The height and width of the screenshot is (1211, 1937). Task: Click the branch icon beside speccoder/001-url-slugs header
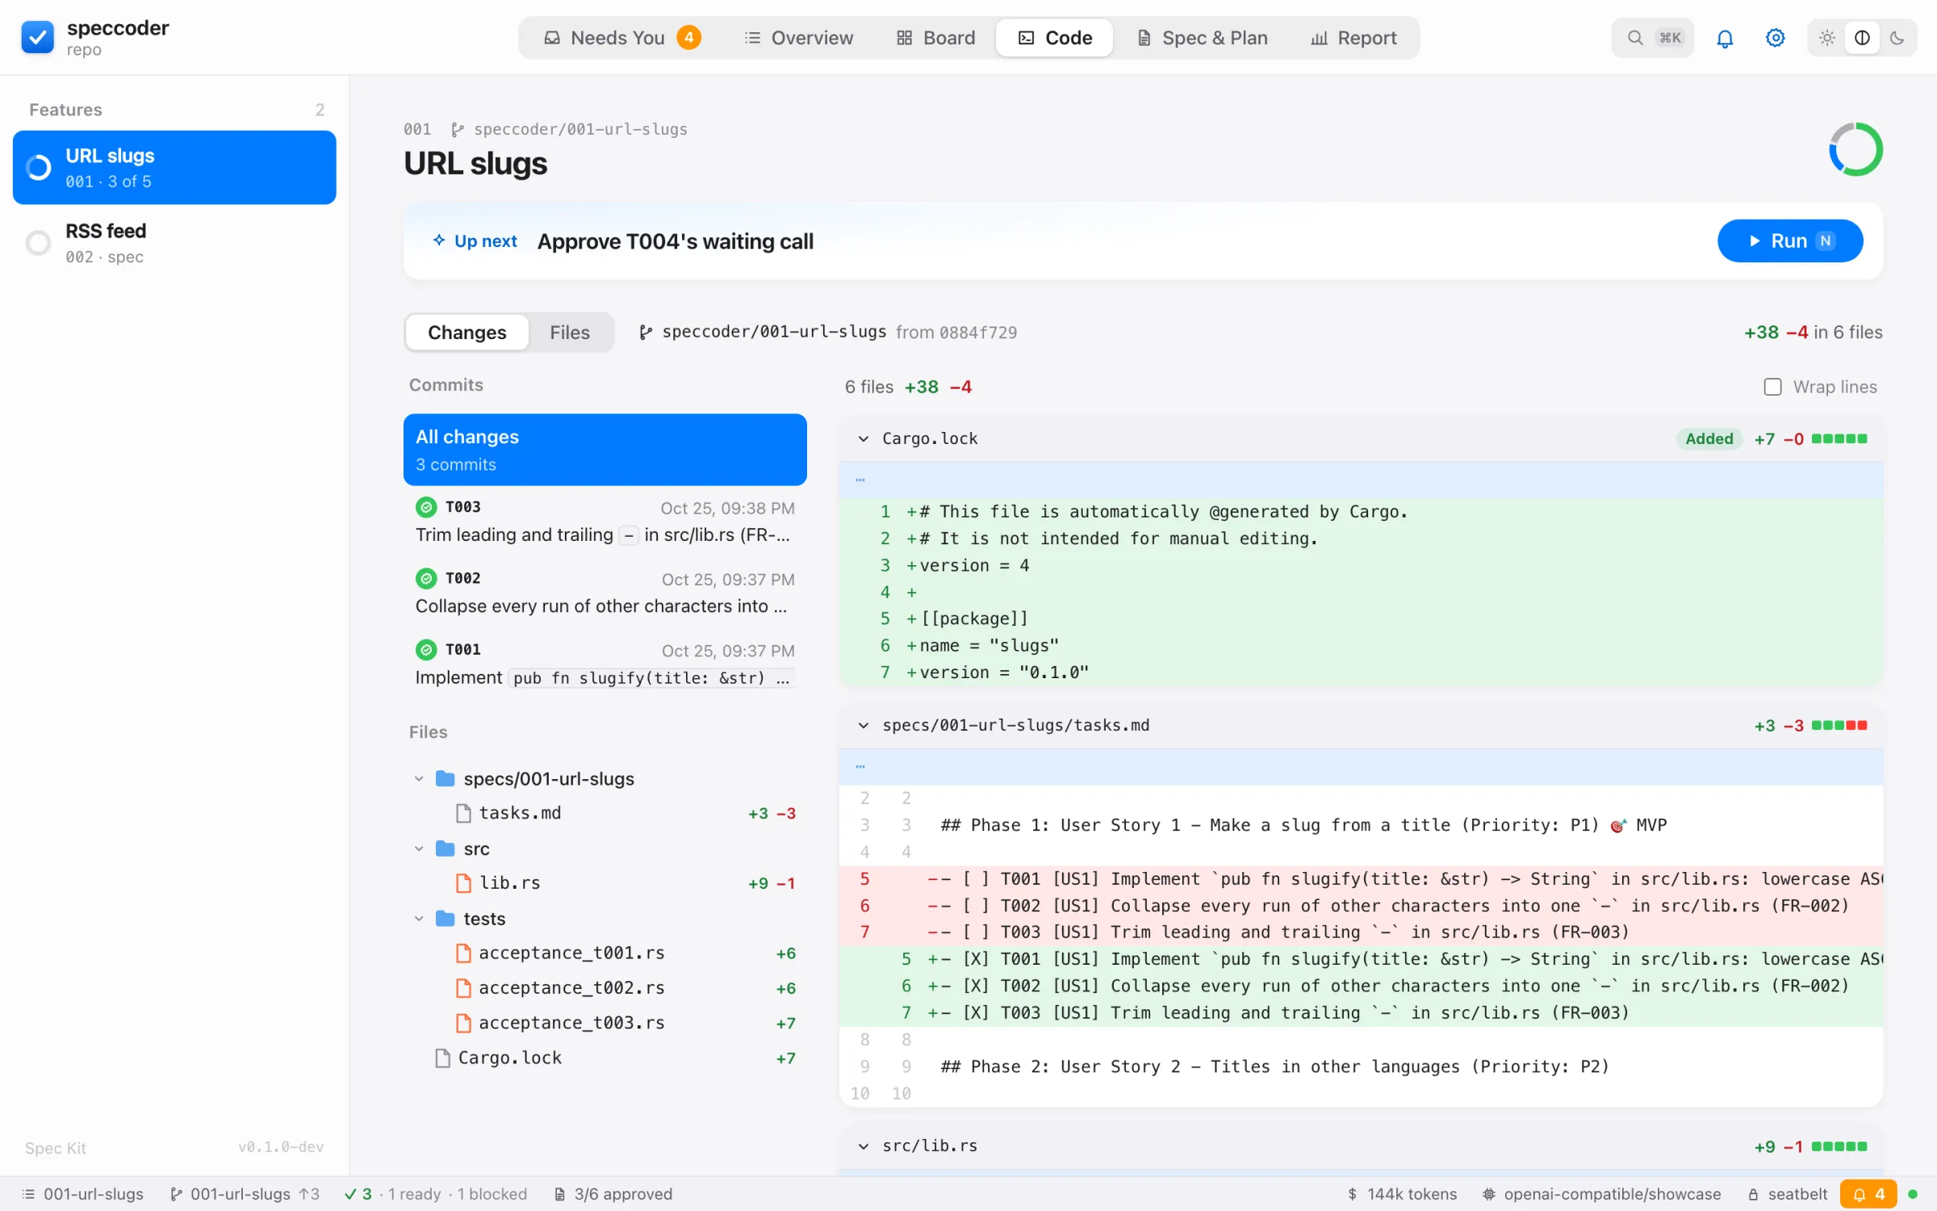tap(645, 333)
